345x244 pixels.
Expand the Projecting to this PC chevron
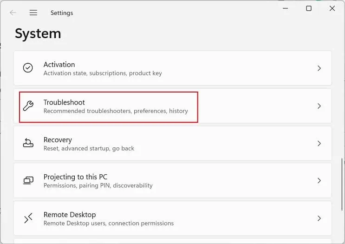point(319,180)
